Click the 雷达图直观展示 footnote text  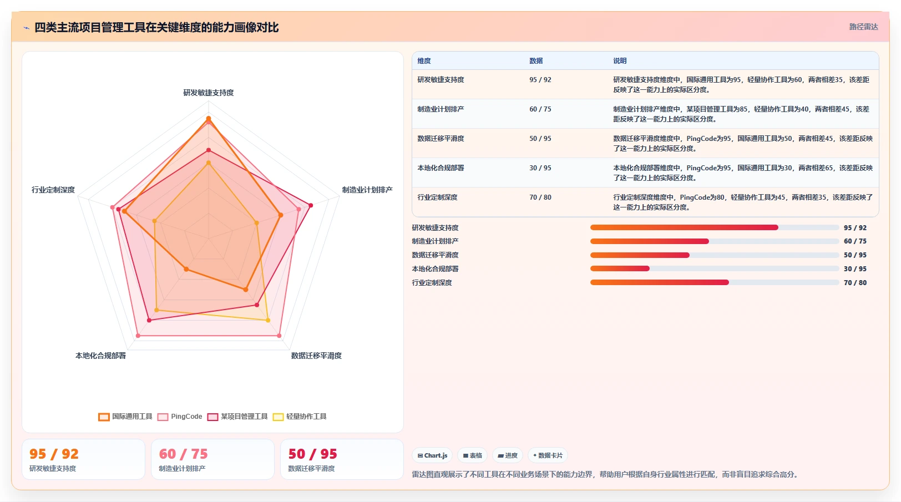pos(606,474)
